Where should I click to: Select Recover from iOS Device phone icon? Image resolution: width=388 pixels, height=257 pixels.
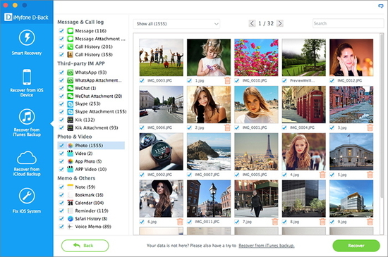[27, 77]
